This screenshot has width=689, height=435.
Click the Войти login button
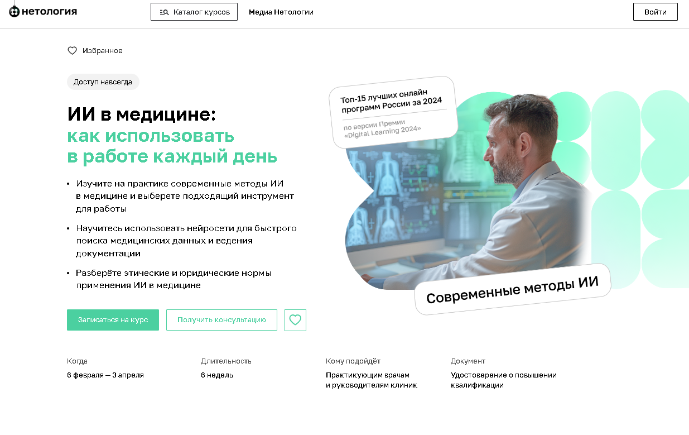click(656, 12)
